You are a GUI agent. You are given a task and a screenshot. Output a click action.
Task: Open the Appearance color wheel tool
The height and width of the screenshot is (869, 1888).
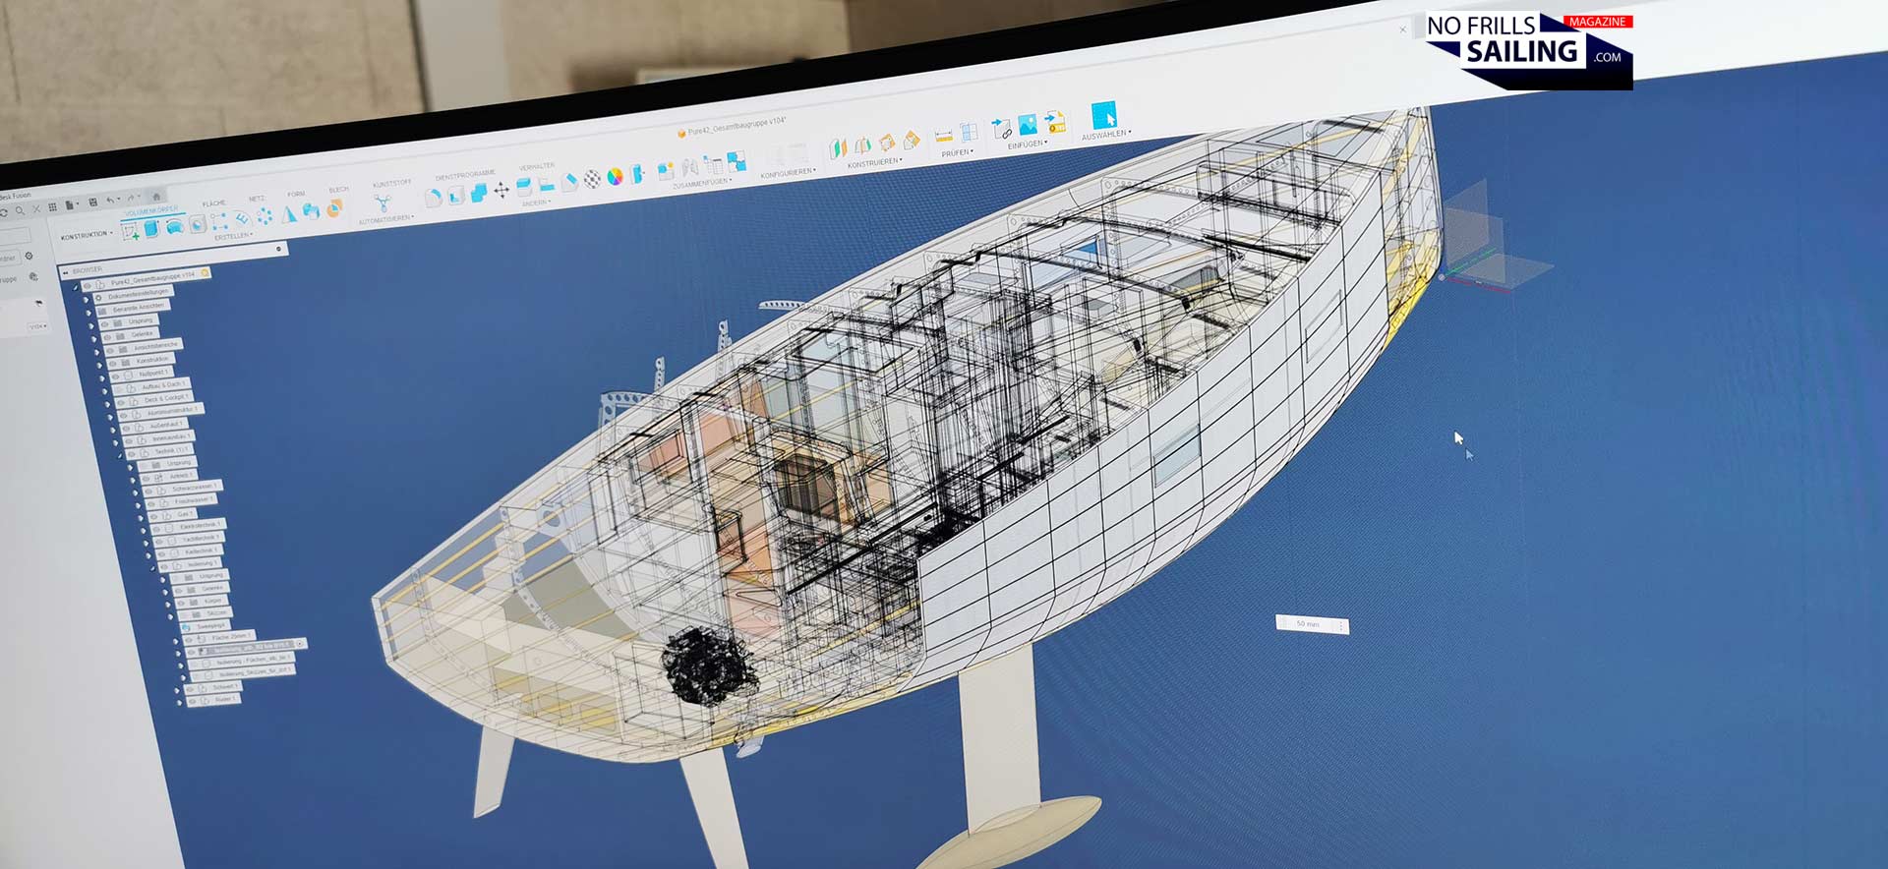pyautogui.click(x=615, y=177)
